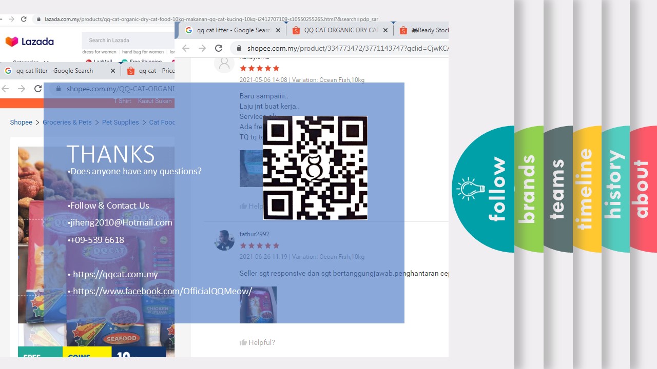Click the QQ Cat product image

click(96, 251)
